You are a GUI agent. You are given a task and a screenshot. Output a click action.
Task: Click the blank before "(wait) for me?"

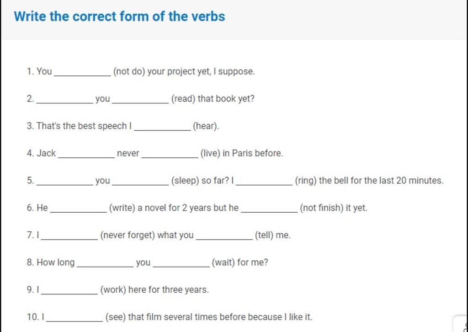coord(181,263)
